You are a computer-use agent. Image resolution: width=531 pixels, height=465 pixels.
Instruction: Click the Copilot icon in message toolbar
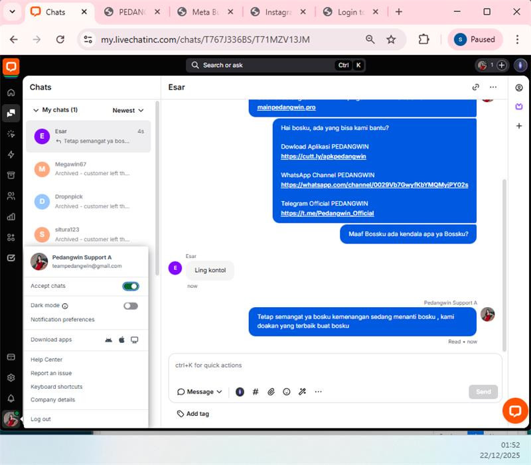coord(240,392)
